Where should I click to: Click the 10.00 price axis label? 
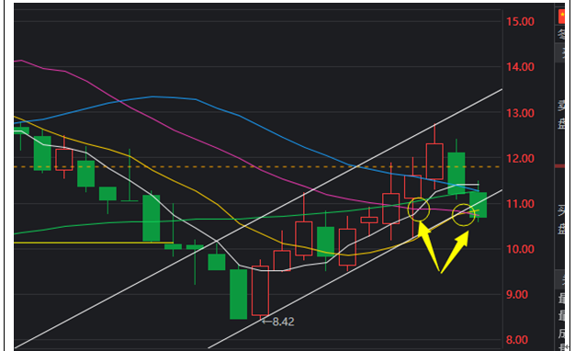tap(521, 249)
